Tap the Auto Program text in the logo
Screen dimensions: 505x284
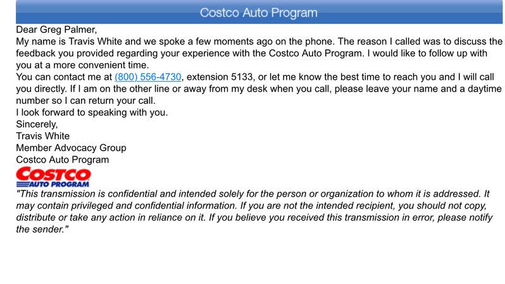tap(59, 185)
